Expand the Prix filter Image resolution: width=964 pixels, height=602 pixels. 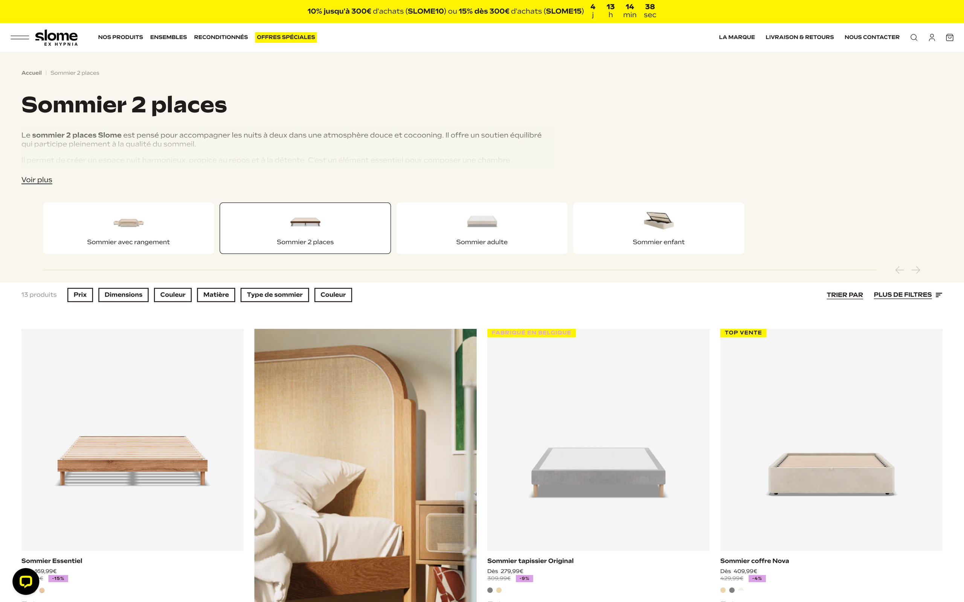pyautogui.click(x=80, y=295)
